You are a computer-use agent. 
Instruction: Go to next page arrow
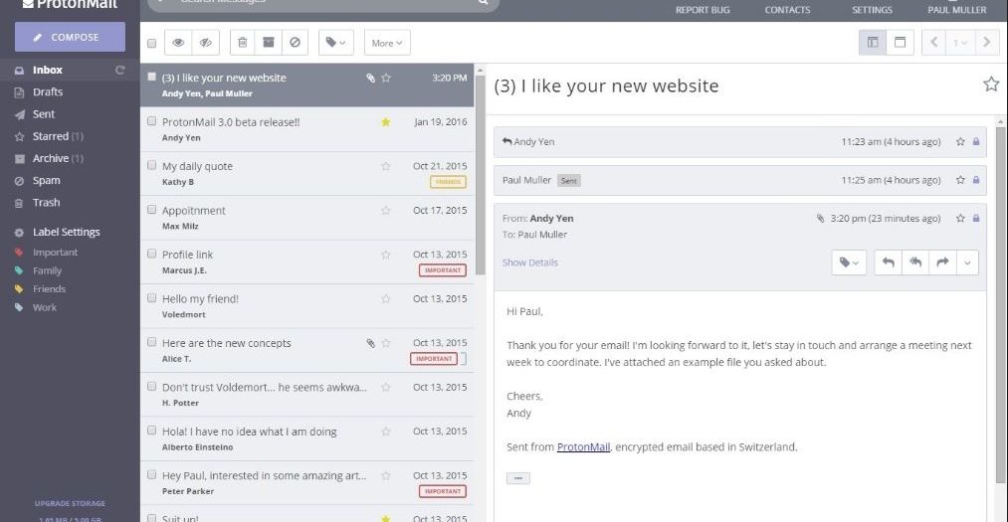(x=986, y=43)
